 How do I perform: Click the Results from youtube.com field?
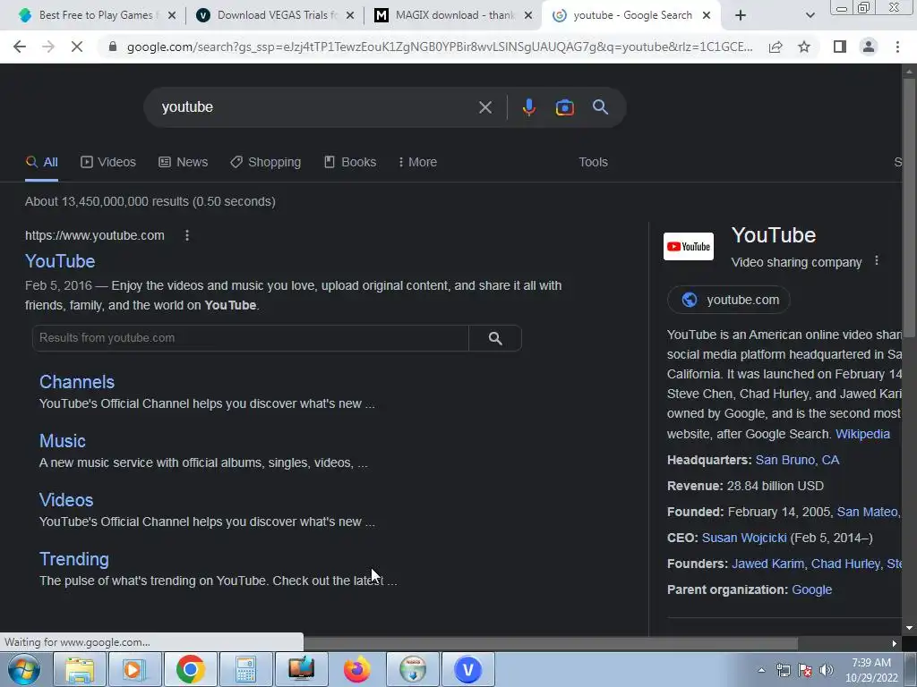(251, 338)
